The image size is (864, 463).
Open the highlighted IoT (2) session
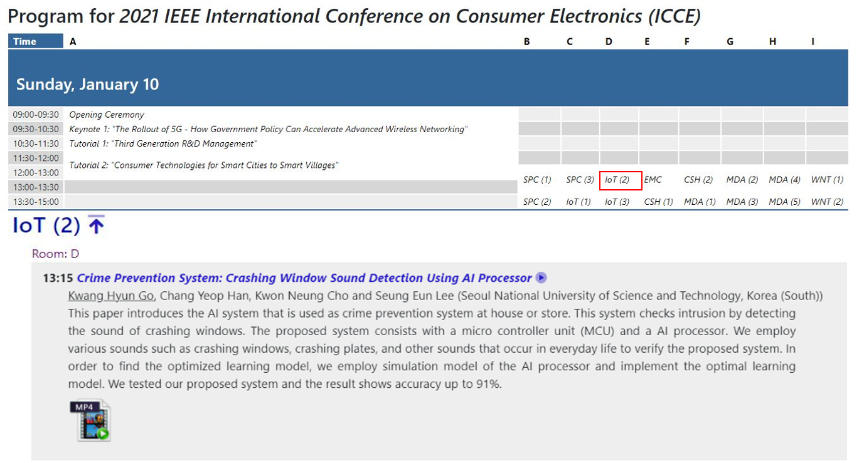pos(617,180)
